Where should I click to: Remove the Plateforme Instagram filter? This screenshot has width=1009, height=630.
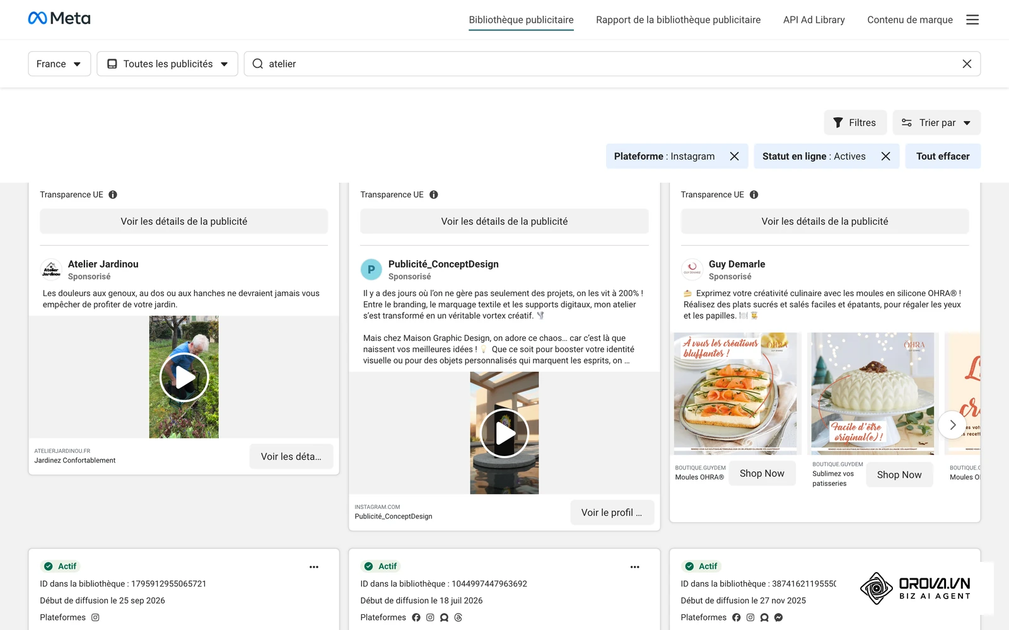(734, 156)
